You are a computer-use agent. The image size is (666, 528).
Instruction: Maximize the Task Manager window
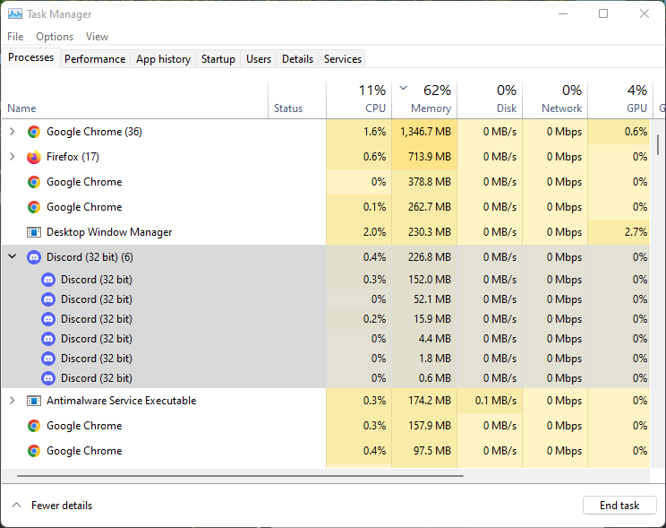click(x=603, y=13)
